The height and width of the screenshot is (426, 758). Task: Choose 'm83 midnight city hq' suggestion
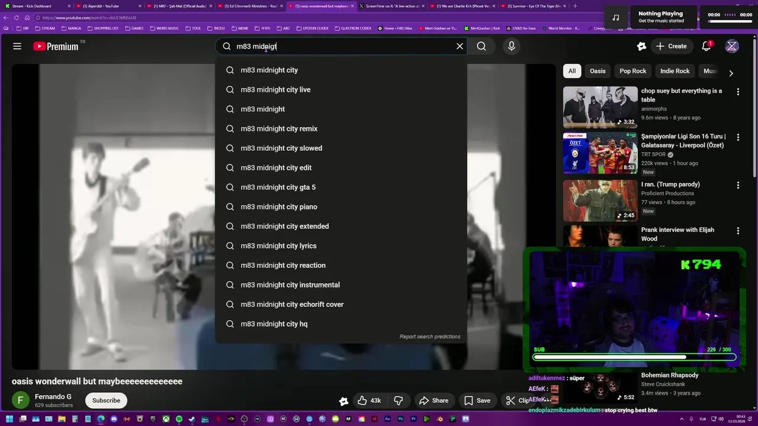pos(341,324)
